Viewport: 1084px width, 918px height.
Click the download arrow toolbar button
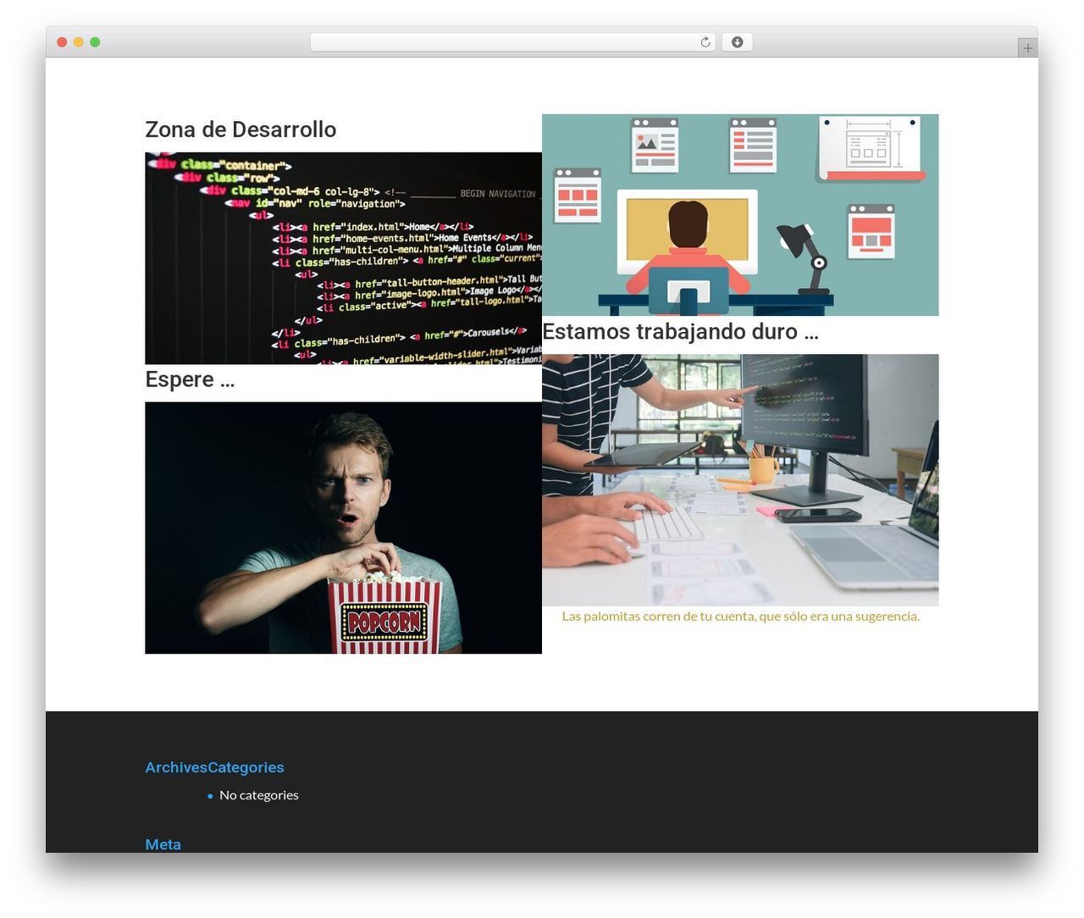(x=737, y=42)
